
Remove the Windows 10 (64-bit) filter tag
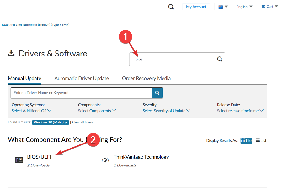point(66,123)
